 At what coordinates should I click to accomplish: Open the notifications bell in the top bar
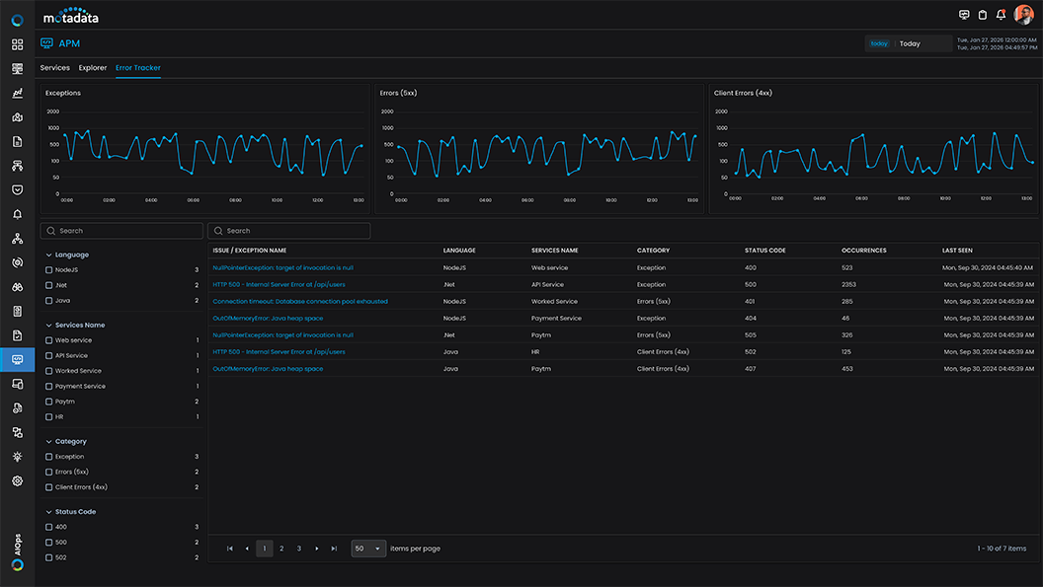click(x=1001, y=15)
